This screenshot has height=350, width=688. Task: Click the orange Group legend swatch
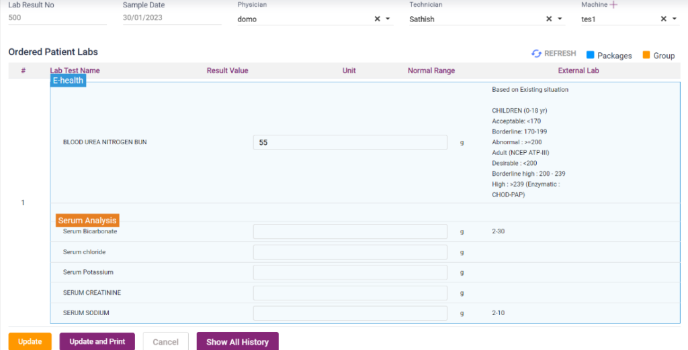pos(646,55)
